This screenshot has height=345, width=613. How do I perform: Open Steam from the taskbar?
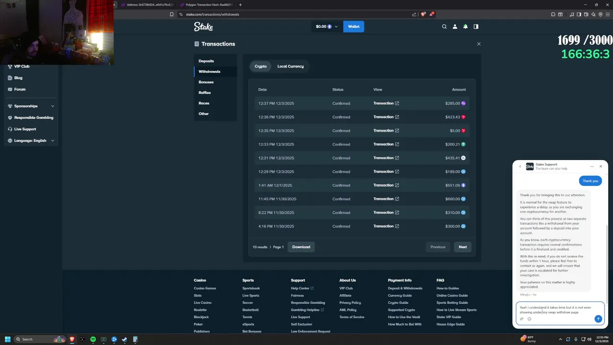point(125,339)
